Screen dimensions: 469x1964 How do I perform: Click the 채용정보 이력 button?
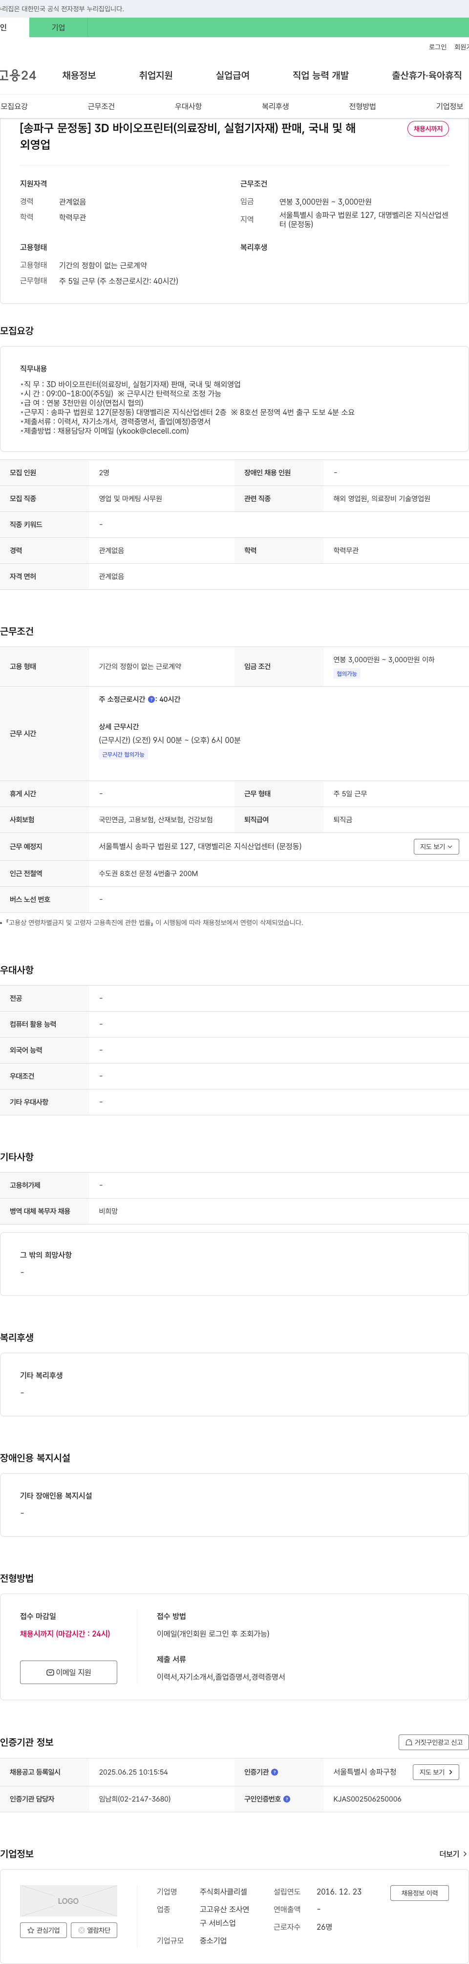click(420, 1893)
